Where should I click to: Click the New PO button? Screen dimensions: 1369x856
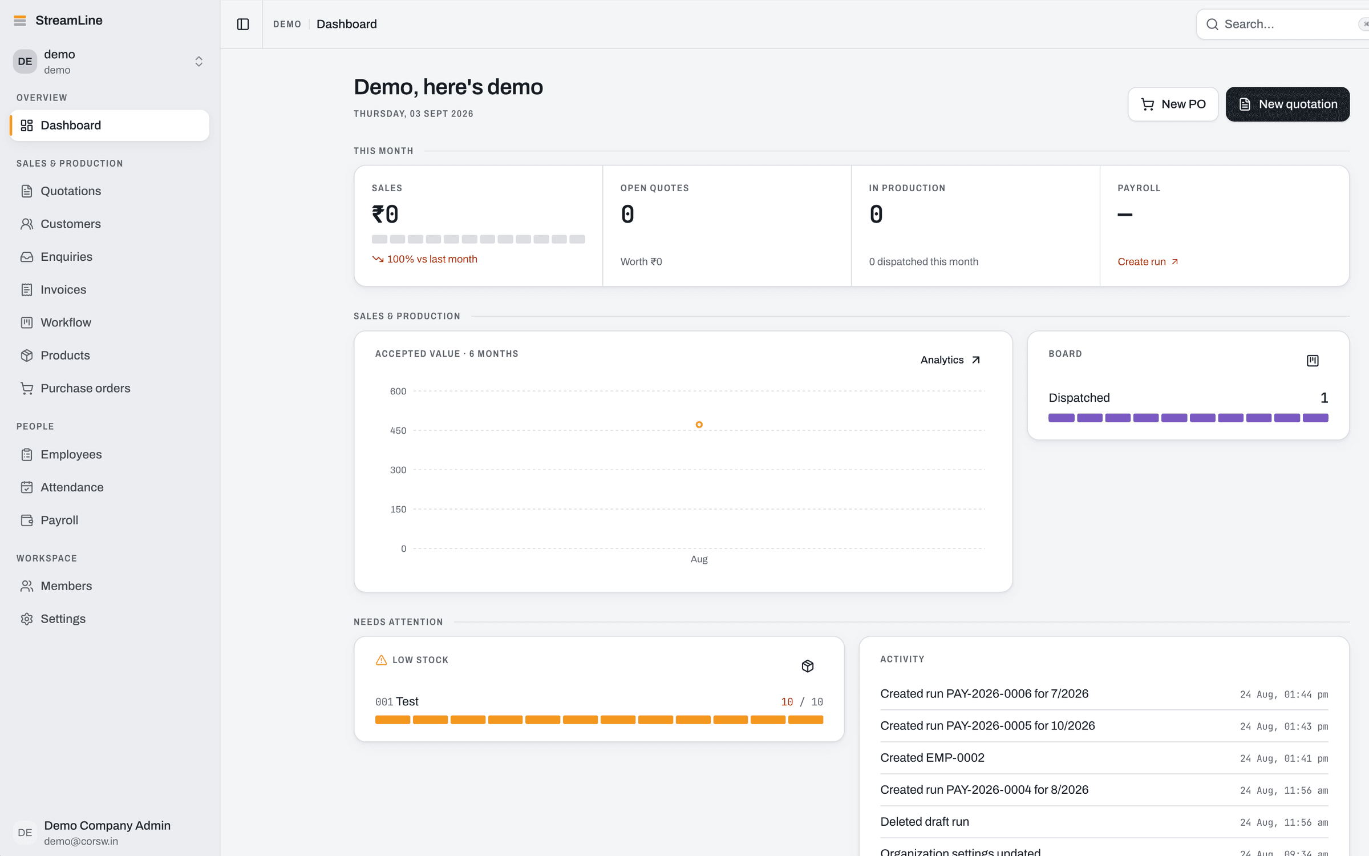pos(1173,104)
